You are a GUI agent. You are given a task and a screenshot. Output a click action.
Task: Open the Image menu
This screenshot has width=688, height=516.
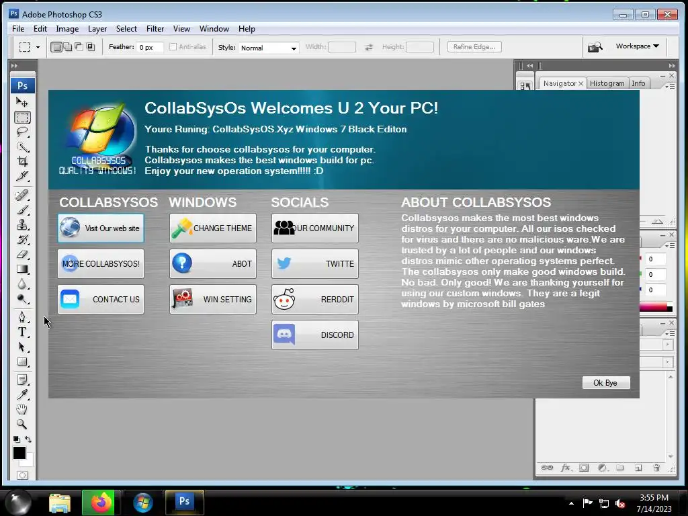pyautogui.click(x=67, y=28)
